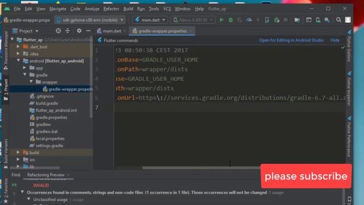Viewport: 364px width, 205px height.
Task: Click the locate target icon in Project panel
Action: click(58, 31)
